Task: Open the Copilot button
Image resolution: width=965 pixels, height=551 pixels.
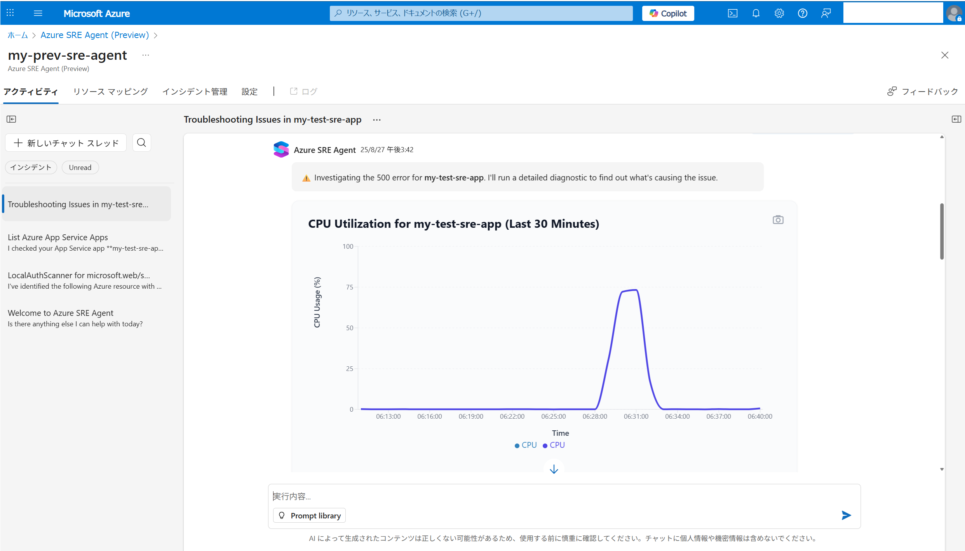Action: [x=668, y=13]
